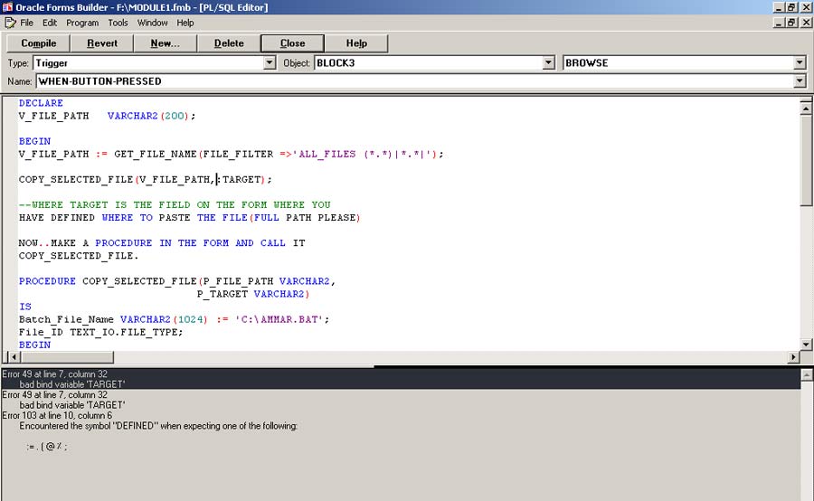The image size is (814, 501).
Task: Open the File menu
Action: click(x=27, y=23)
